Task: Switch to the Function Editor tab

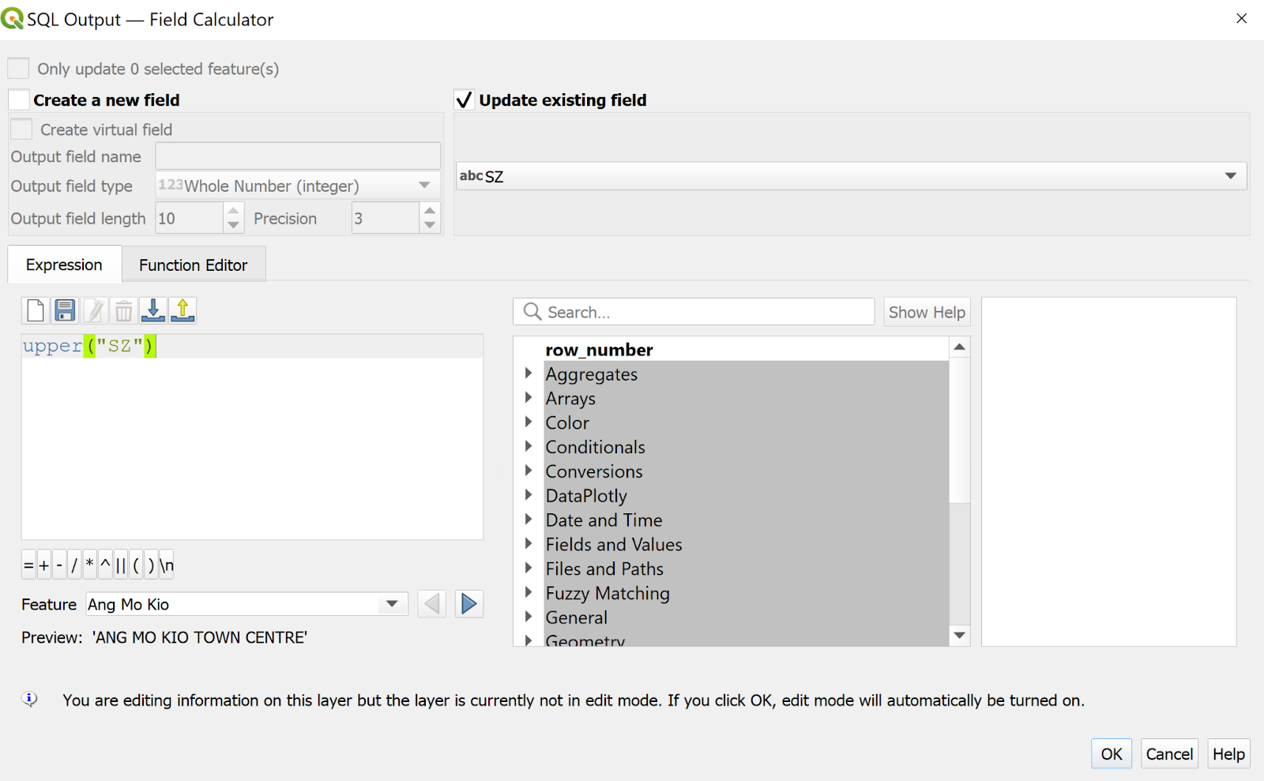Action: pos(193,265)
